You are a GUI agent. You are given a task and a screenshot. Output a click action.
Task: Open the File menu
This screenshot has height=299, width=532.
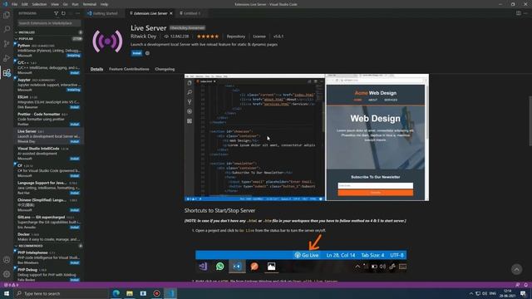click(x=14, y=4)
